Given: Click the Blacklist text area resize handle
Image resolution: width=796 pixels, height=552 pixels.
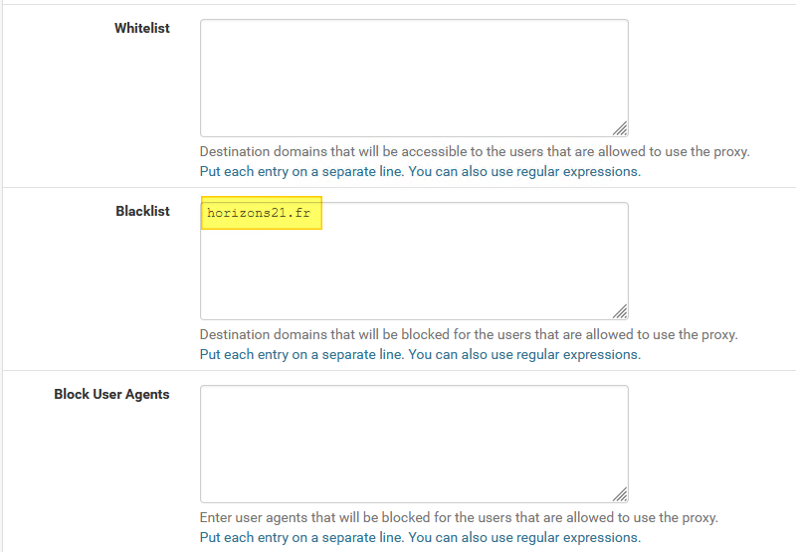Looking at the screenshot, I should coord(619,311).
